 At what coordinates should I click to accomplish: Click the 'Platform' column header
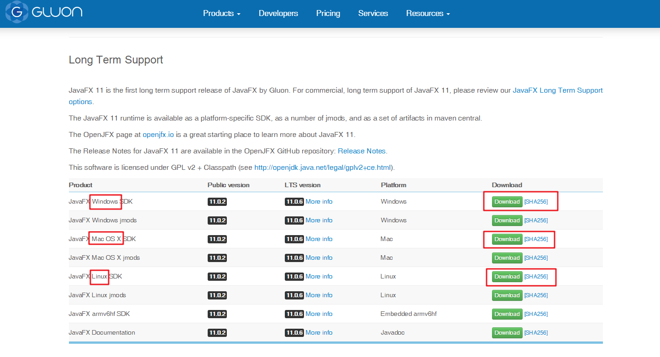click(x=393, y=185)
